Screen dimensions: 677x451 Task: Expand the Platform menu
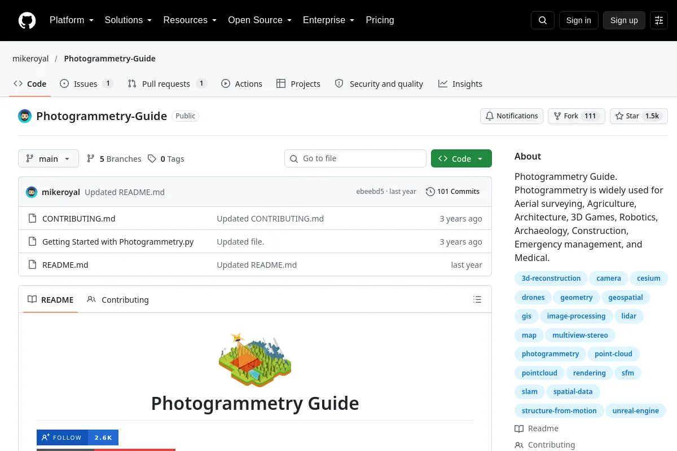tap(72, 20)
